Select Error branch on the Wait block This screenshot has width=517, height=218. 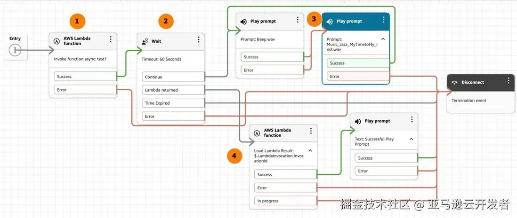(x=173, y=117)
